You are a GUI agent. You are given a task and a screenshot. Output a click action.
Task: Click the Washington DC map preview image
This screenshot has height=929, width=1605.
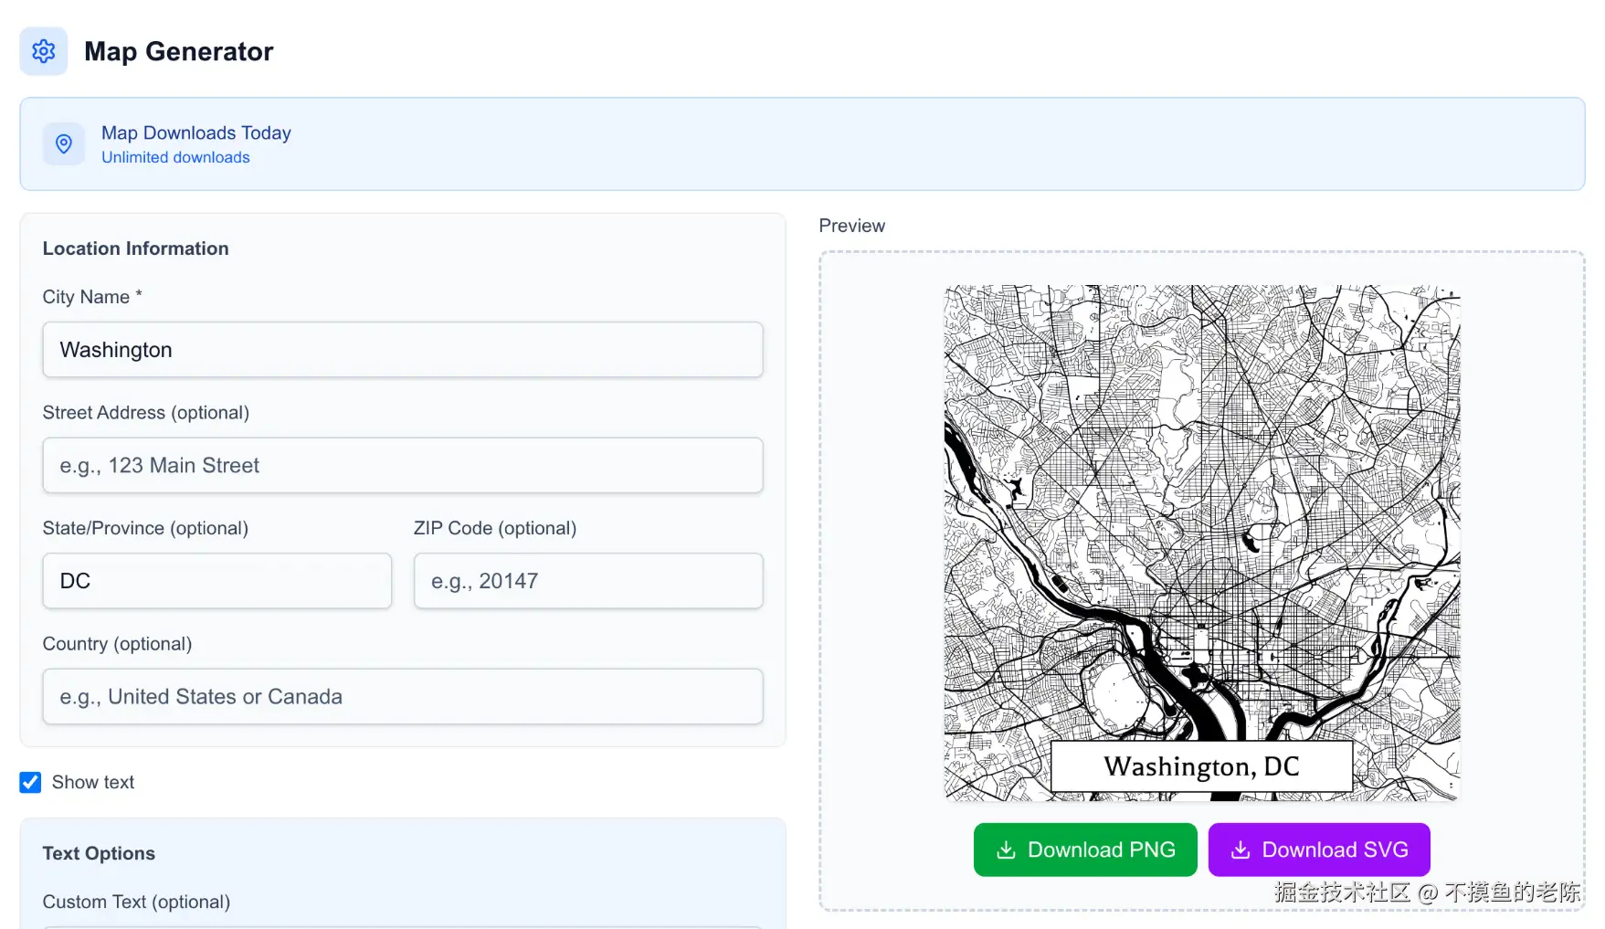pos(1202,543)
